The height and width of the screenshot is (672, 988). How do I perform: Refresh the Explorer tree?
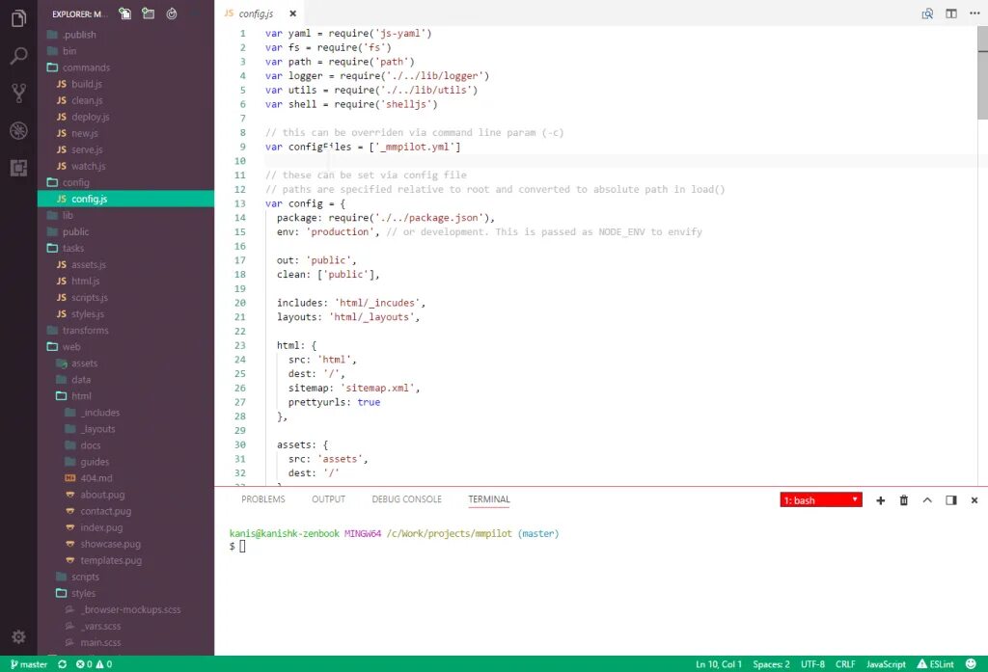[172, 13]
